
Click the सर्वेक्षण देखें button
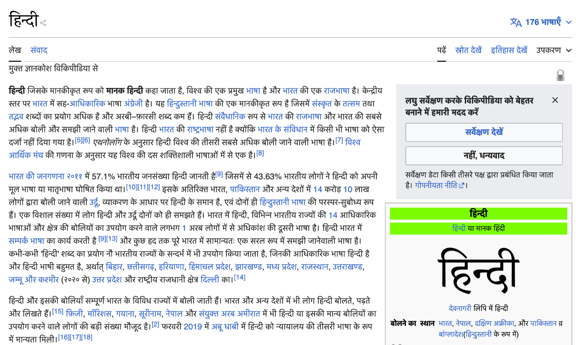(x=484, y=132)
